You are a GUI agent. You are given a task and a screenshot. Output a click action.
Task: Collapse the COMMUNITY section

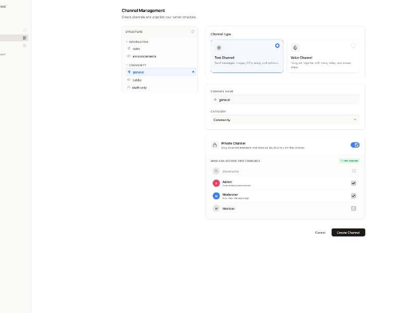(128, 65)
